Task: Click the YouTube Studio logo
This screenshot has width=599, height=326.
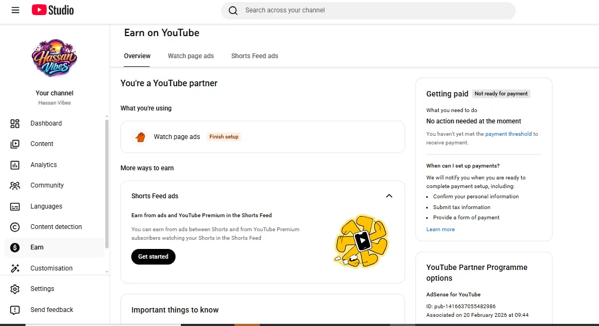Action: click(53, 10)
